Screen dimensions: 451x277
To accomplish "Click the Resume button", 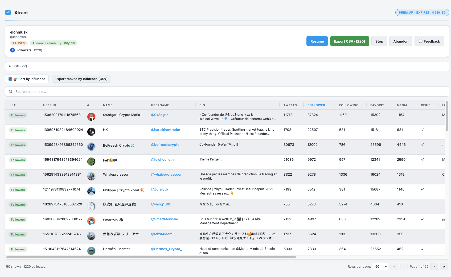I will [317, 41].
